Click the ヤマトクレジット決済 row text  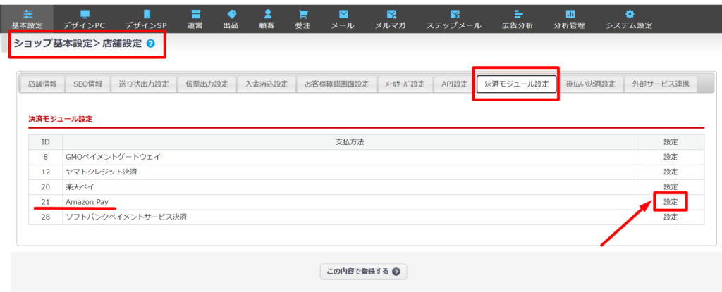pos(102,172)
